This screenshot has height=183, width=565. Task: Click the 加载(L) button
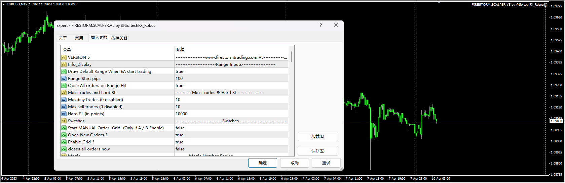(x=318, y=136)
